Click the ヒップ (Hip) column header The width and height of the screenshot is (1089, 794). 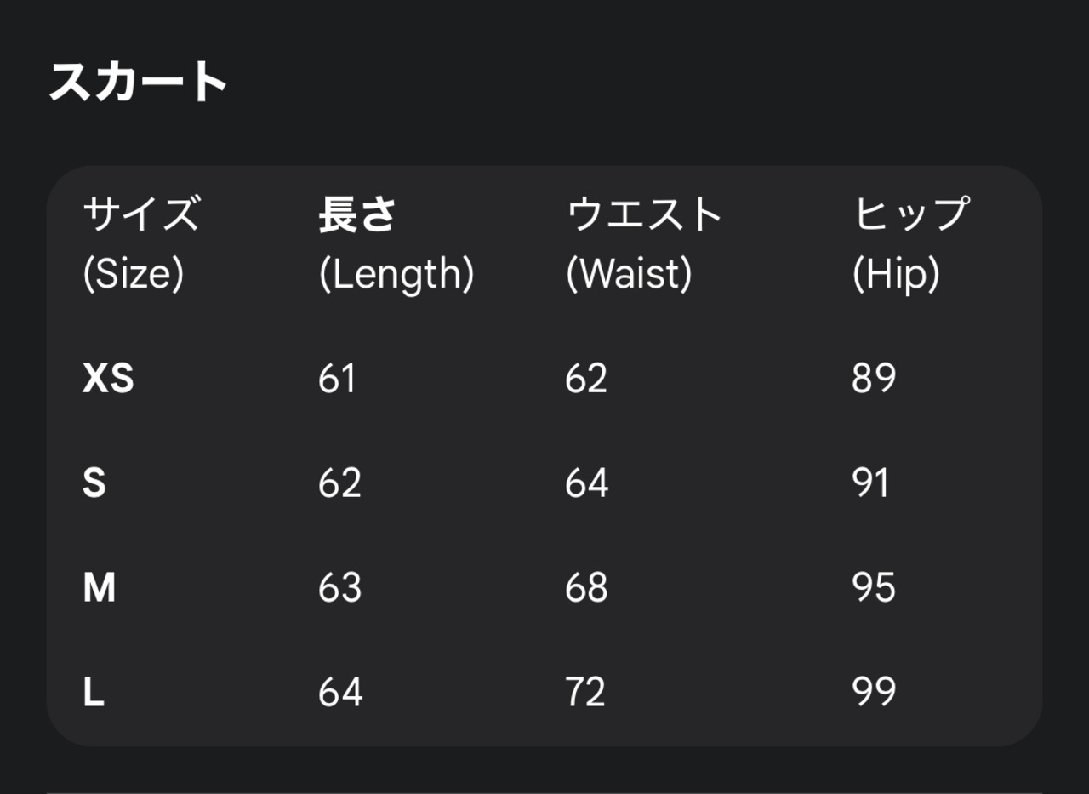point(910,243)
